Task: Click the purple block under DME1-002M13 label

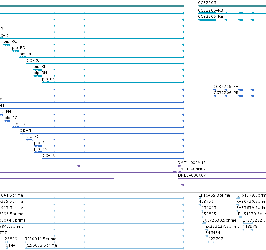Action: [x=179, y=166]
